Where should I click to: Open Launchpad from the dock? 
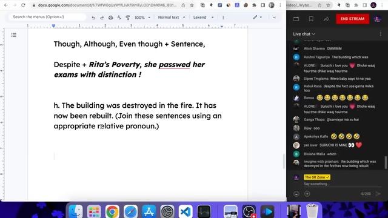tap(94, 211)
